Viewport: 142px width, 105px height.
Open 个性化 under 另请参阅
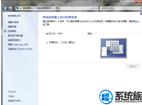click(11, 96)
